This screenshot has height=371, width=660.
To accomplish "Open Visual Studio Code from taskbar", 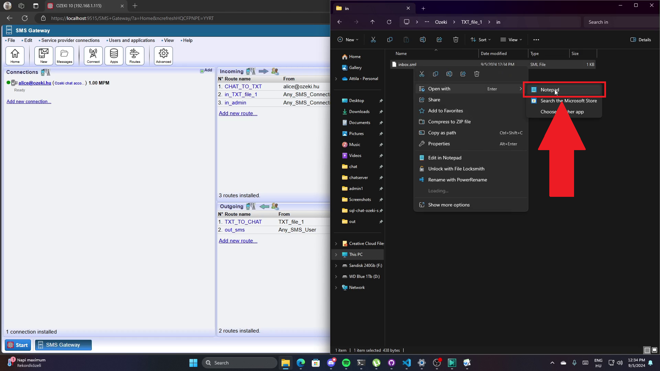I will click(407, 363).
